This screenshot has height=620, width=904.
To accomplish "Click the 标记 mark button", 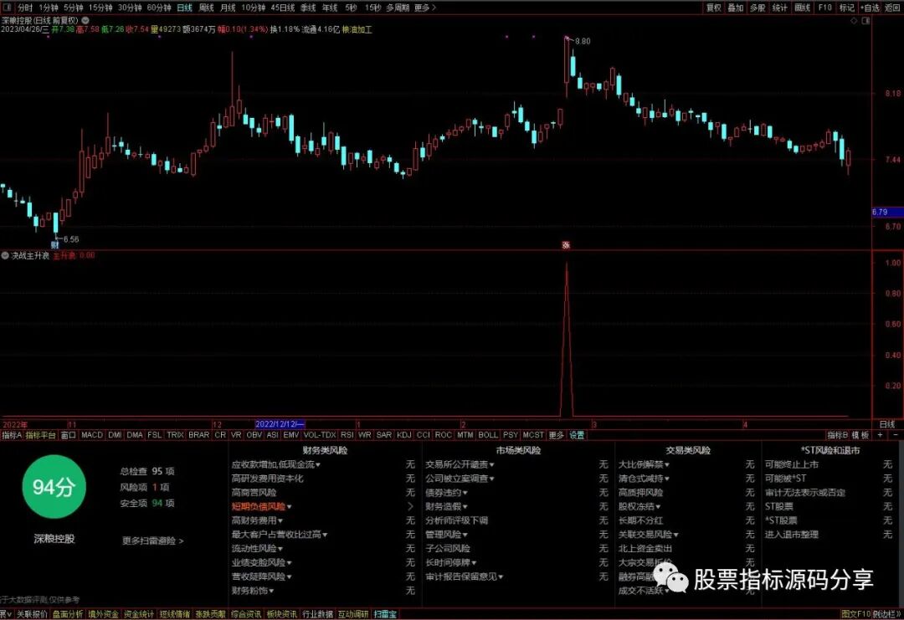I will pyautogui.click(x=847, y=8).
